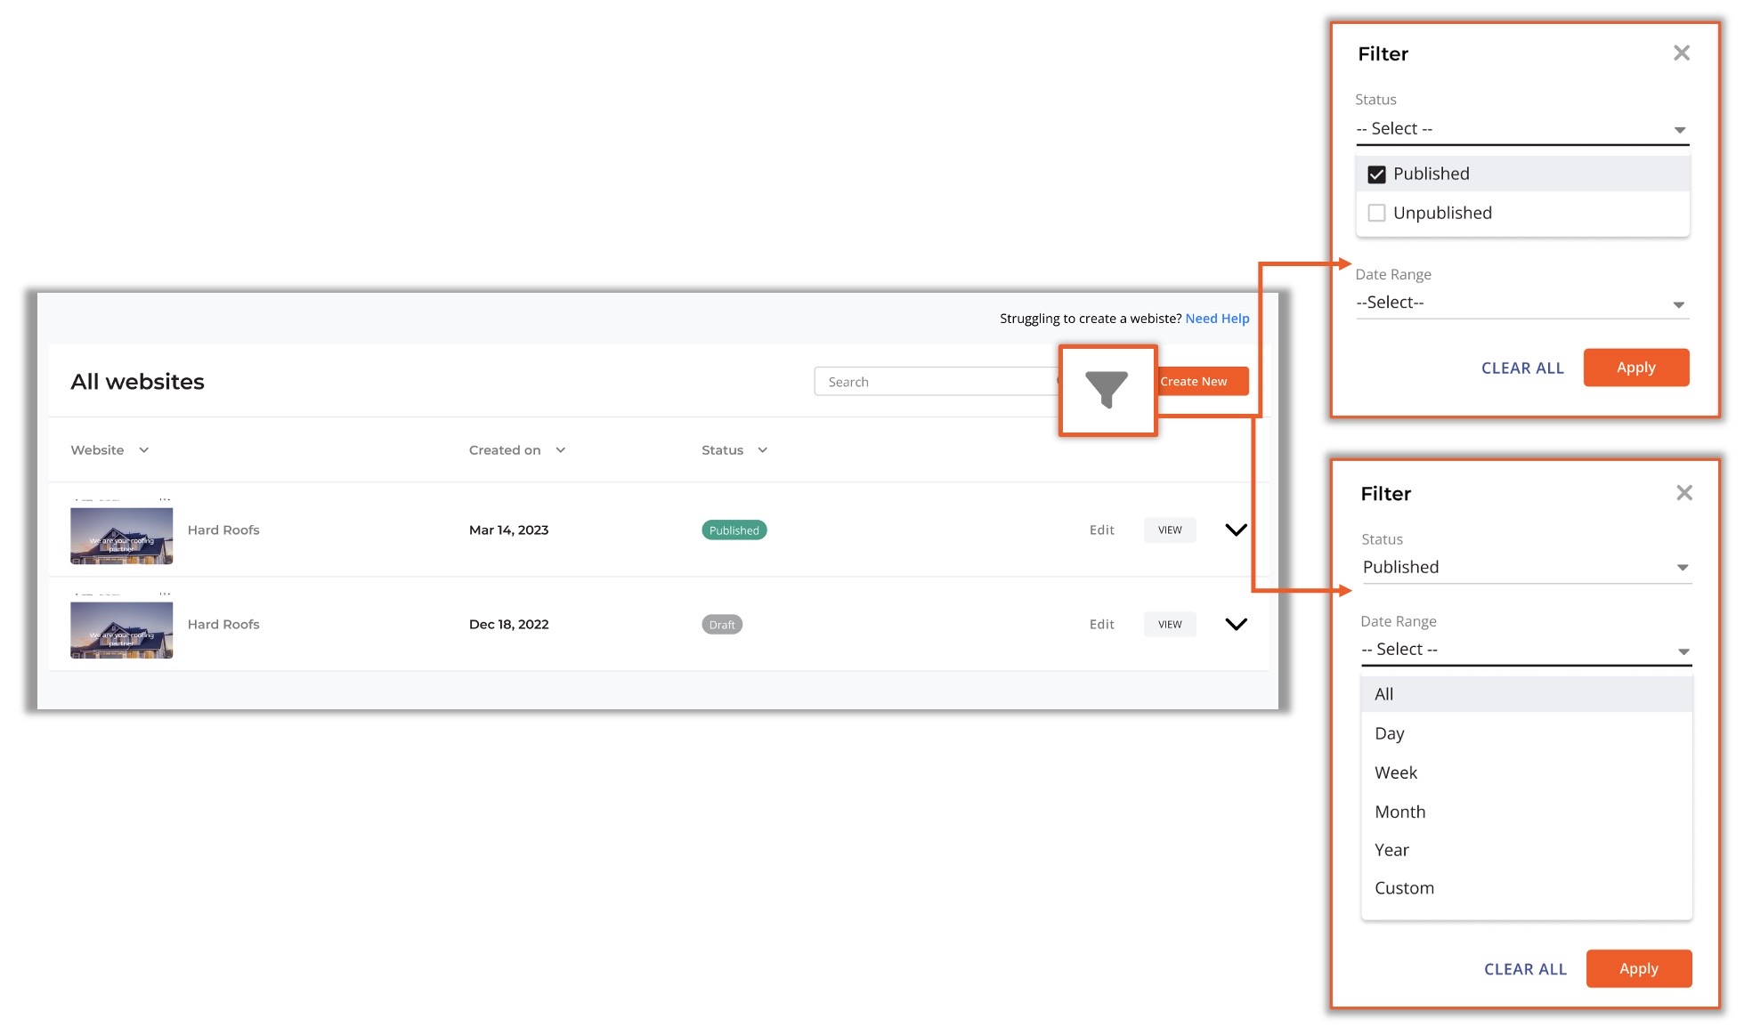Close the top Filter panel

(1681, 53)
